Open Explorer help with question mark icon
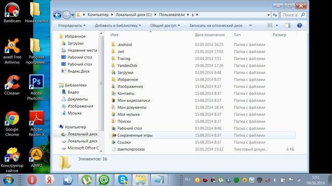This screenshot has height=186, width=332. pos(299,25)
